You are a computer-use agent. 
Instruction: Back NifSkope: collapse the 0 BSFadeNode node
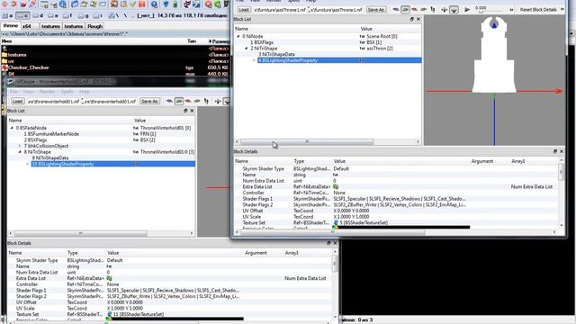[12, 128]
